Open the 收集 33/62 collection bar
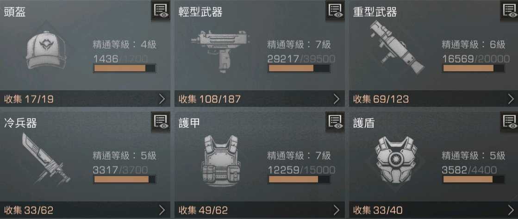Screen dimensions: 518x219 tap(85, 210)
